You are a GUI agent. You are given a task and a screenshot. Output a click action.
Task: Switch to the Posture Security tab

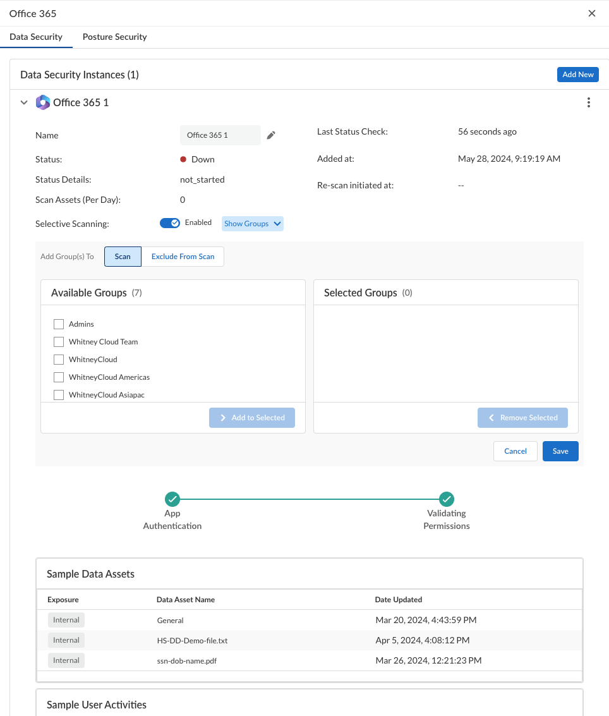pyautogui.click(x=114, y=37)
